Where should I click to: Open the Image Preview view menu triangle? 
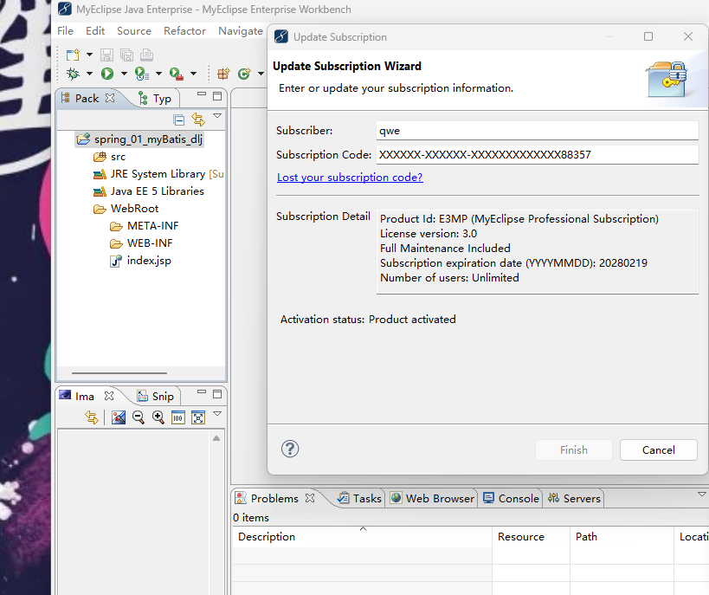click(217, 414)
